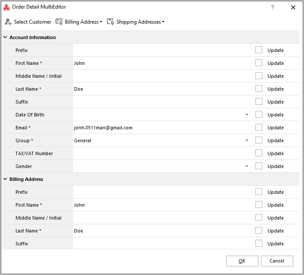Check the Update box for Email
The height and width of the screenshot is (275, 304).
pyautogui.click(x=259, y=128)
